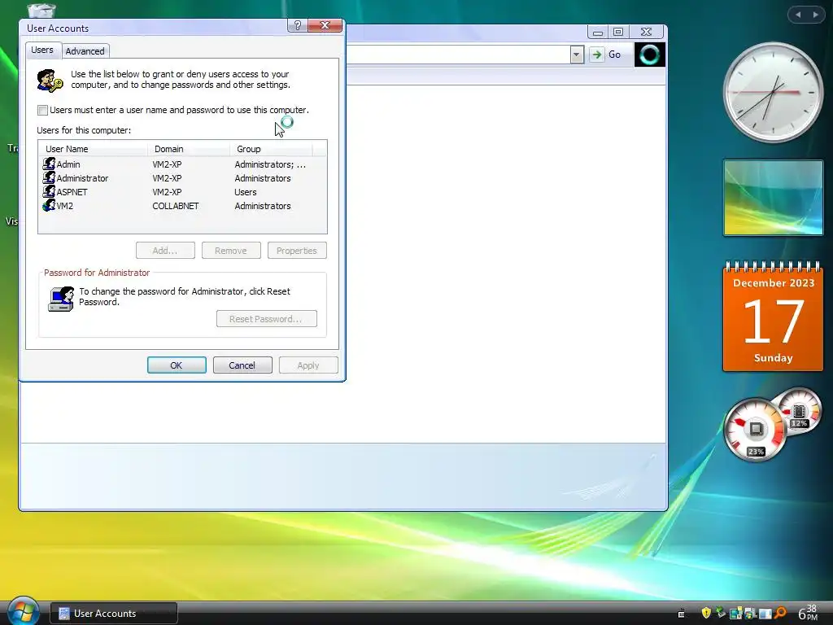Cancel the User Accounts dialog
833x625 pixels.
pyautogui.click(x=242, y=365)
